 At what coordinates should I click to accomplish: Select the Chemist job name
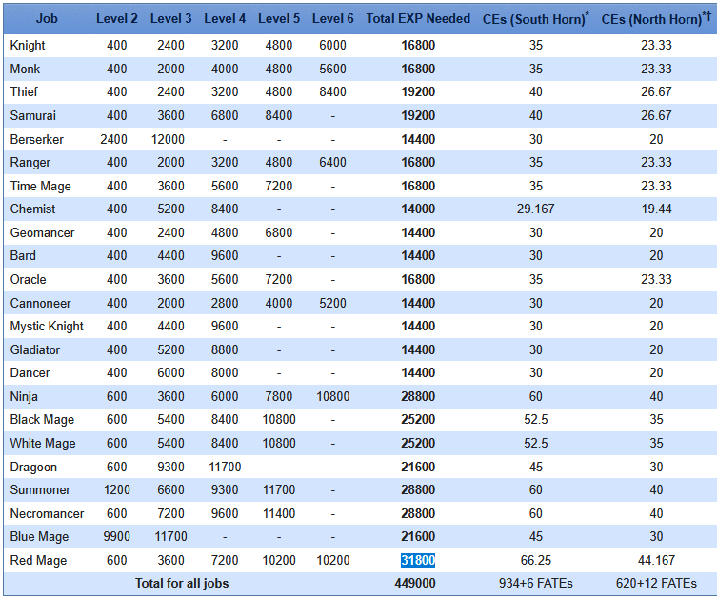[x=32, y=209]
